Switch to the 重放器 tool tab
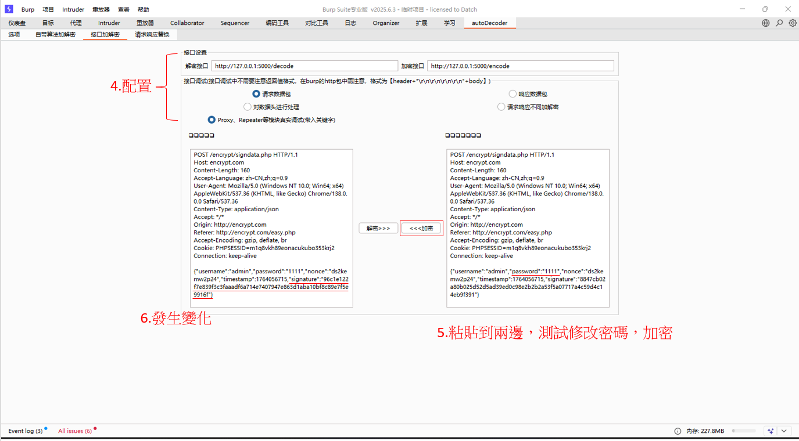 click(x=145, y=23)
